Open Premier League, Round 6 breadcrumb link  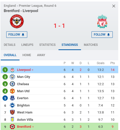(37, 6)
